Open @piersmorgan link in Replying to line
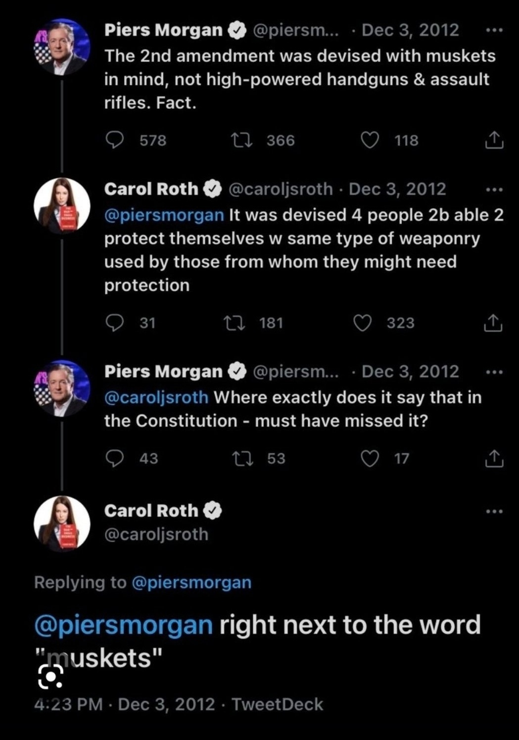The image size is (519, 740). [x=191, y=582]
